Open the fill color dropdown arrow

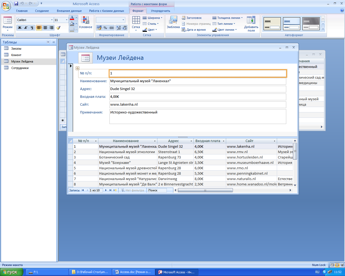(x=77, y=24)
